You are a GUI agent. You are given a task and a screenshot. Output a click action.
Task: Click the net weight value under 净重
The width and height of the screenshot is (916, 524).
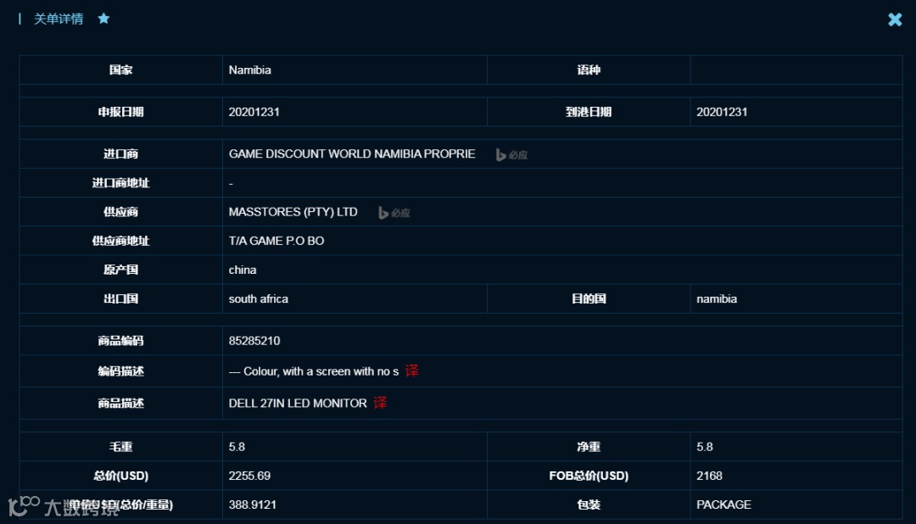pos(705,447)
